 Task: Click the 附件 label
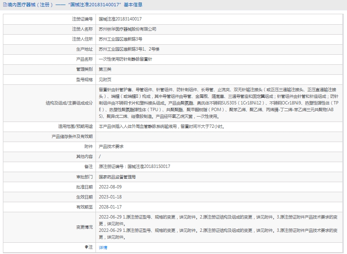click(x=88, y=147)
